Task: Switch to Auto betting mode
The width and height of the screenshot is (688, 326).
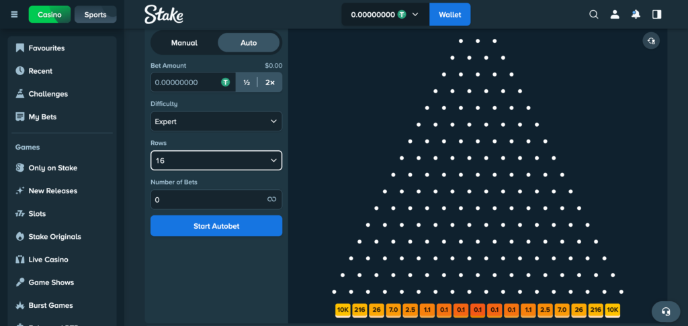Action: click(x=249, y=42)
